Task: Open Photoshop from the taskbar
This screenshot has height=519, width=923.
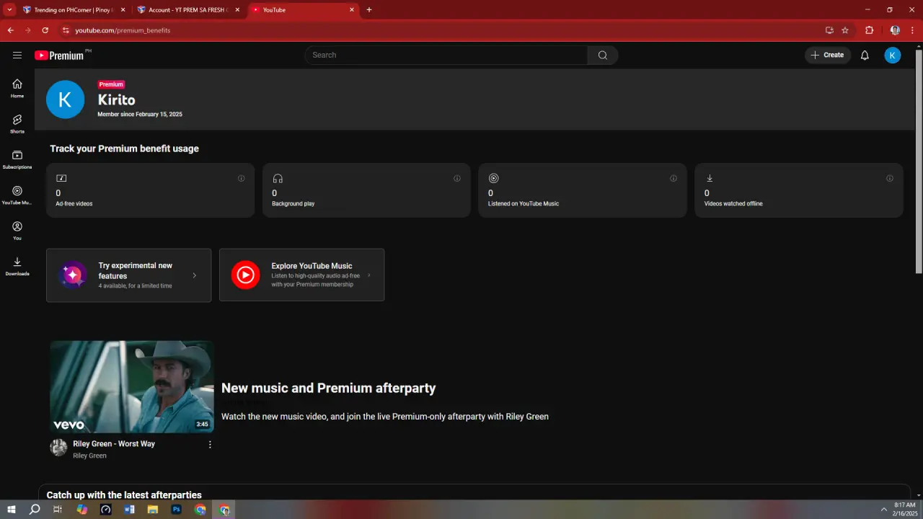Action: 177,510
